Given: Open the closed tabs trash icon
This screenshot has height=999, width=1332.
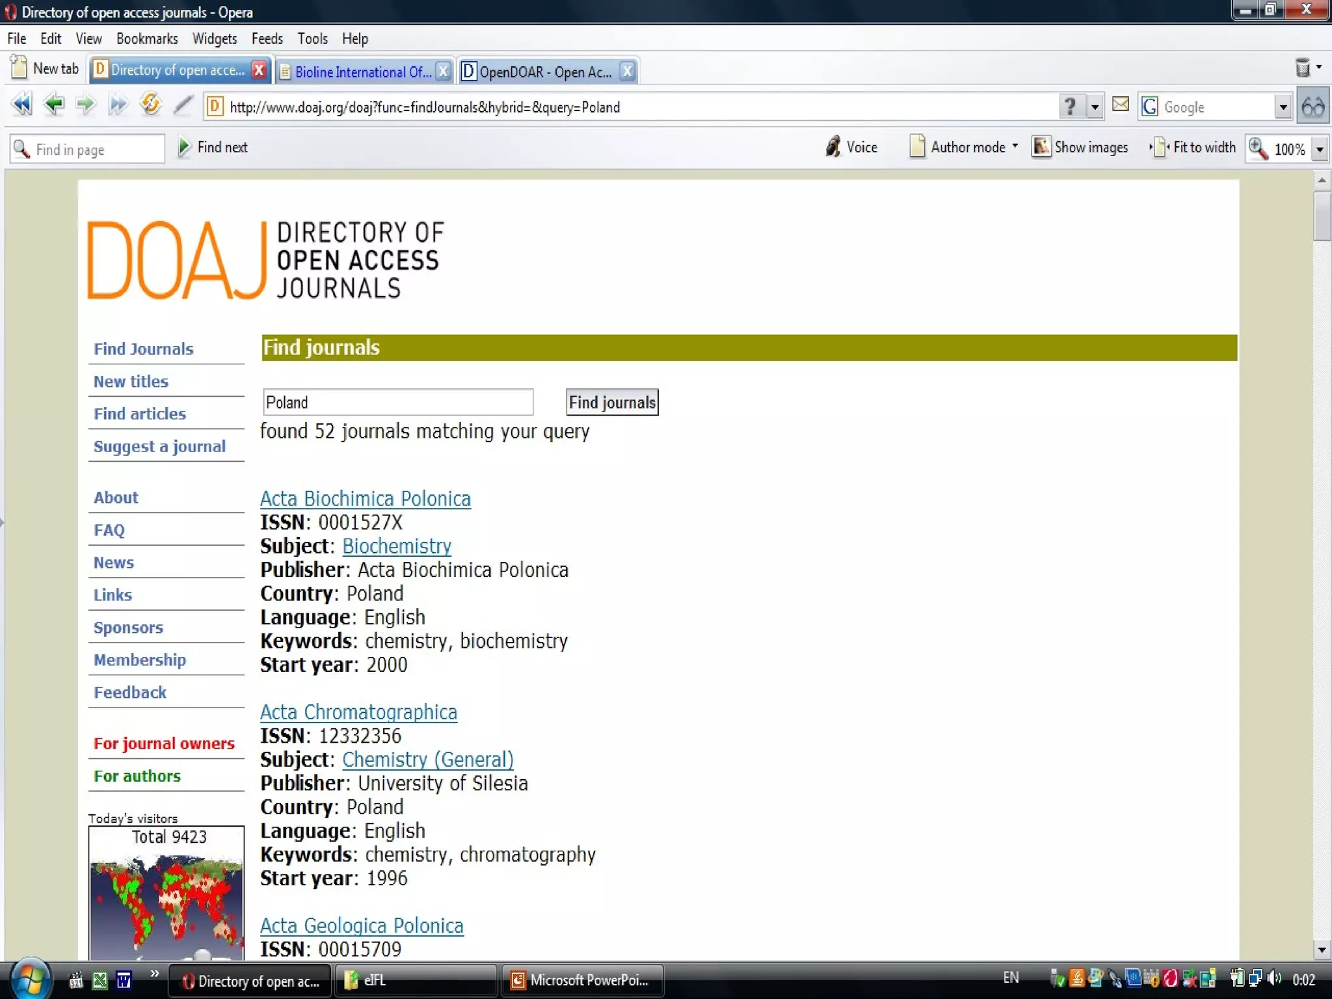Looking at the screenshot, I should tap(1303, 68).
